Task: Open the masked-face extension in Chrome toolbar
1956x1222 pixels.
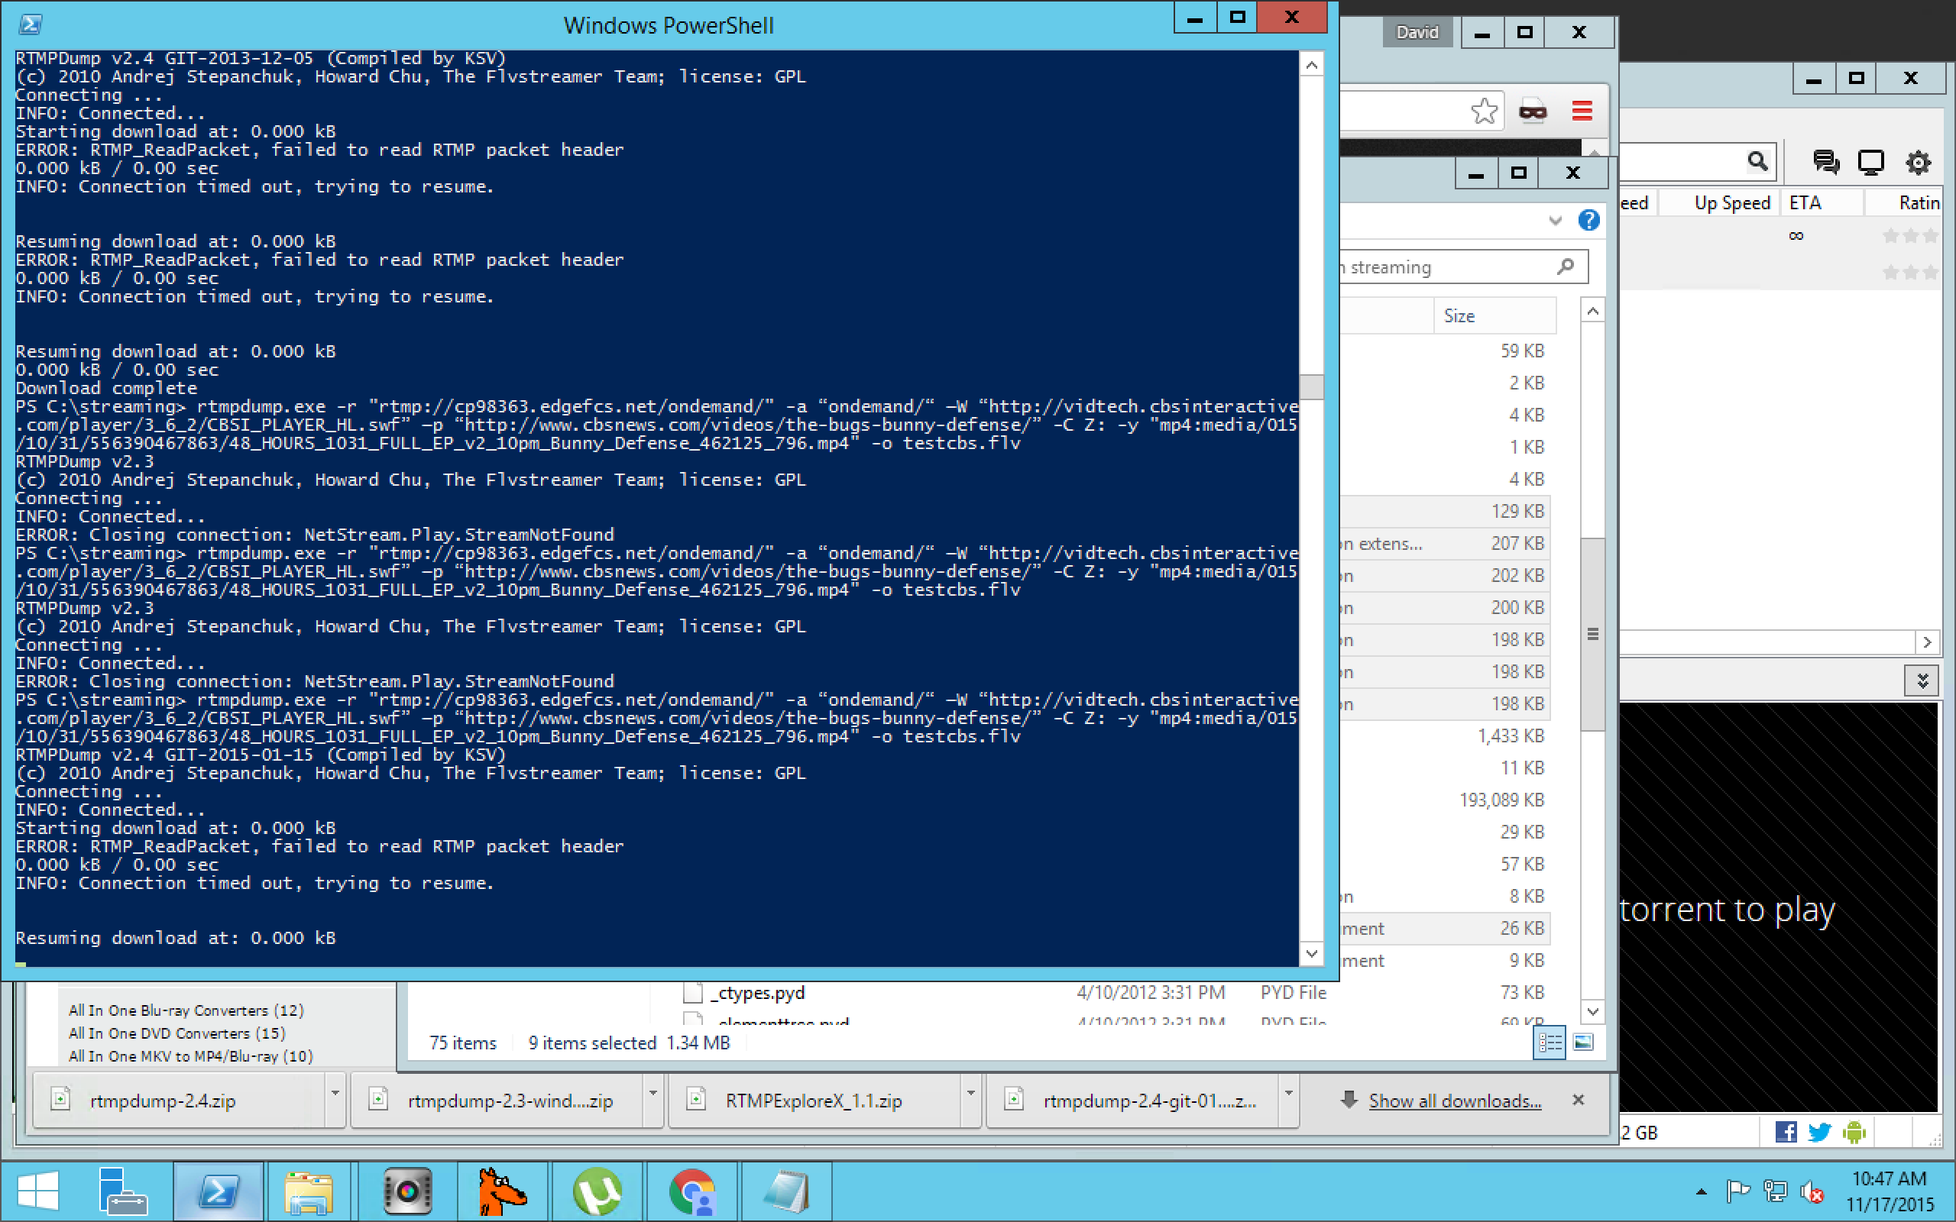Action: [x=1533, y=111]
